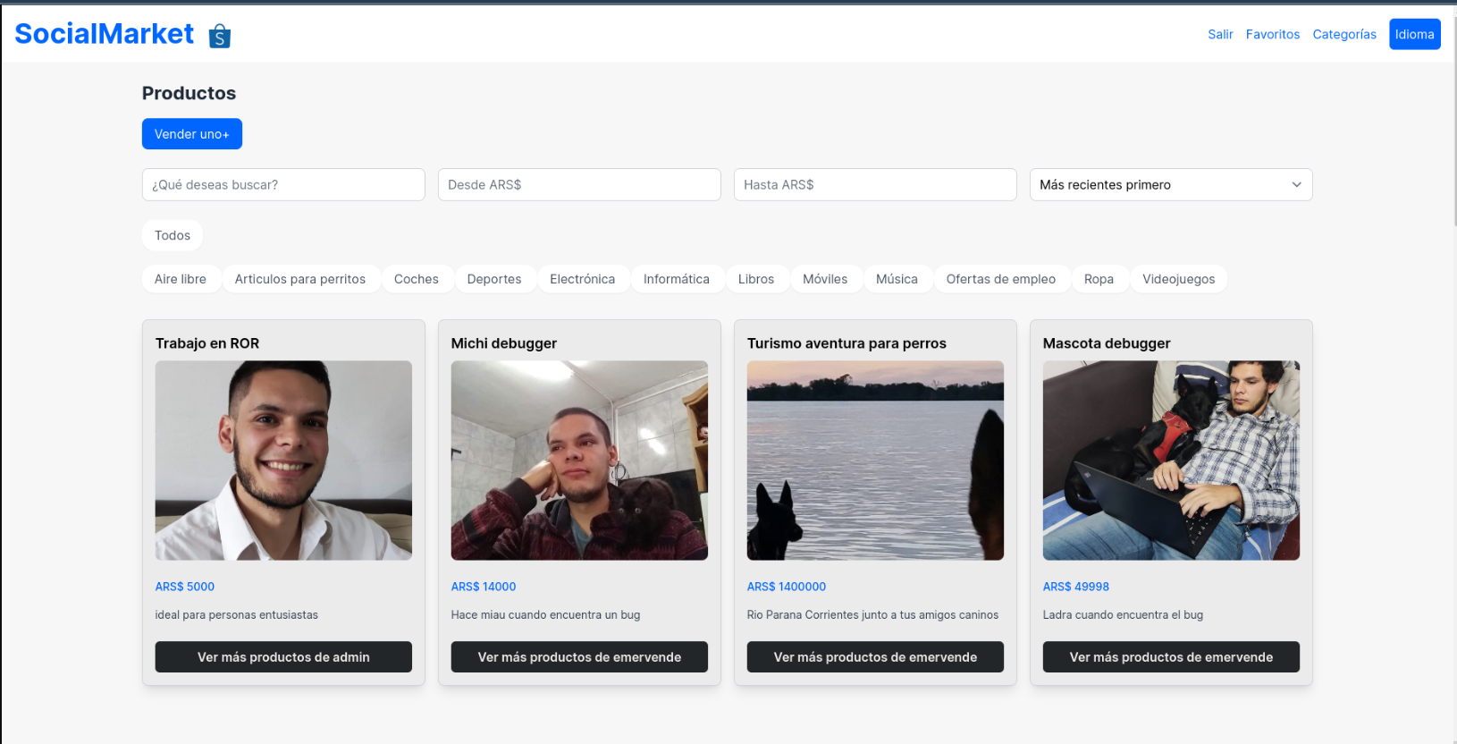The image size is (1457, 744).
Task: View more products from admin
Action: pos(283,657)
